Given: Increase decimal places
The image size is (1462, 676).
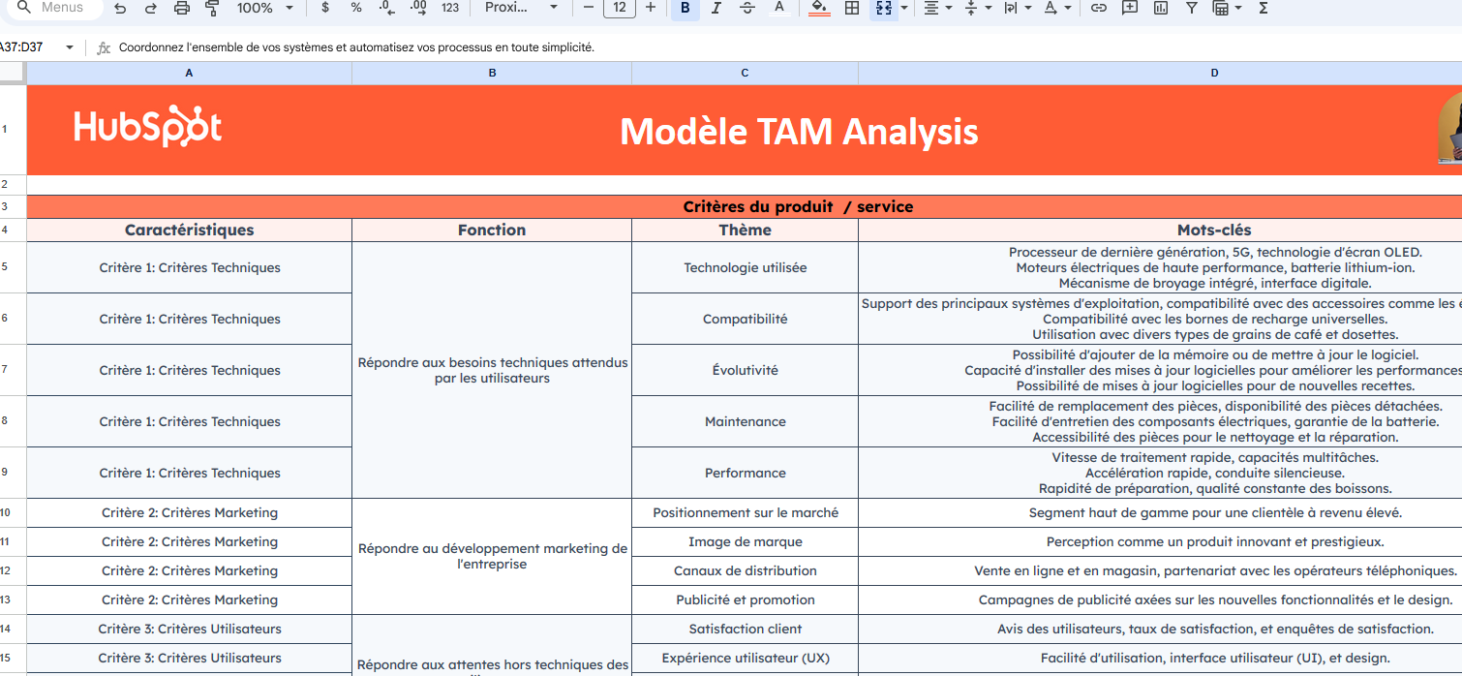Looking at the screenshot, I should [418, 8].
